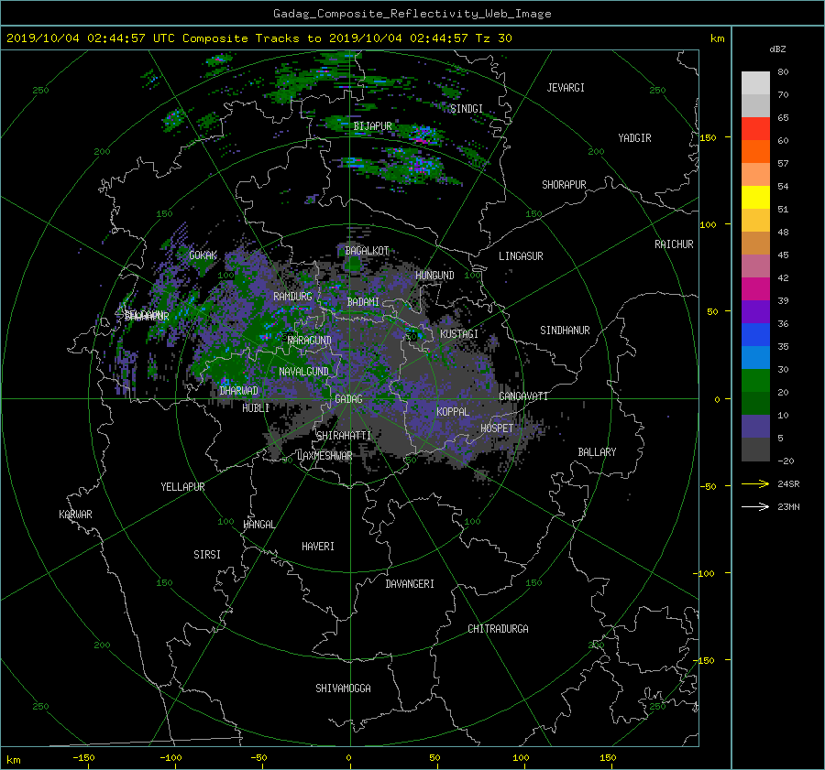Click the LINGASUR label
This screenshot has width=825, height=770.
(x=521, y=256)
